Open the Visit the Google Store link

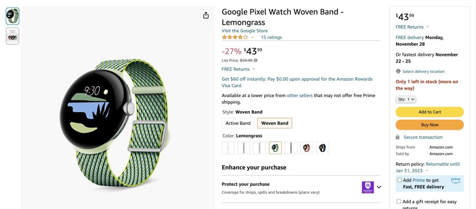(245, 31)
